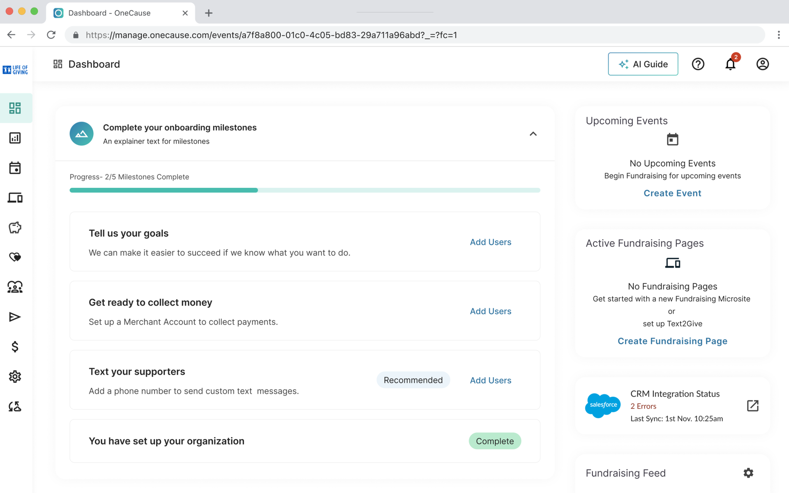The width and height of the screenshot is (789, 493).
Task: Open the dollar sign finance icon in sidebar
Action: click(15, 347)
